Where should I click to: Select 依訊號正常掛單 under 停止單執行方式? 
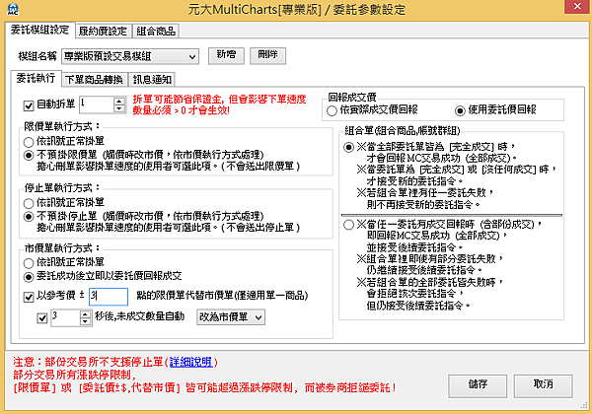[29, 203]
